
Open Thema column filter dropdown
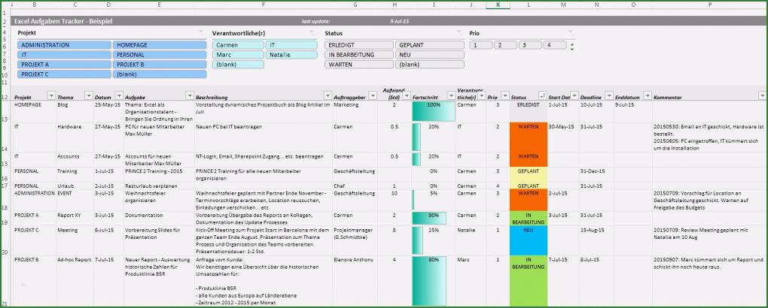pyautogui.click(x=89, y=95)
